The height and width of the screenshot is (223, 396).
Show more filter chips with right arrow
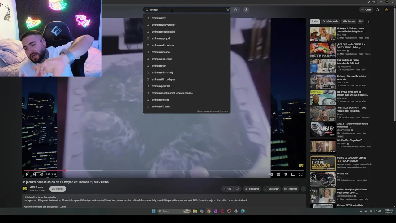pos(368,22)
